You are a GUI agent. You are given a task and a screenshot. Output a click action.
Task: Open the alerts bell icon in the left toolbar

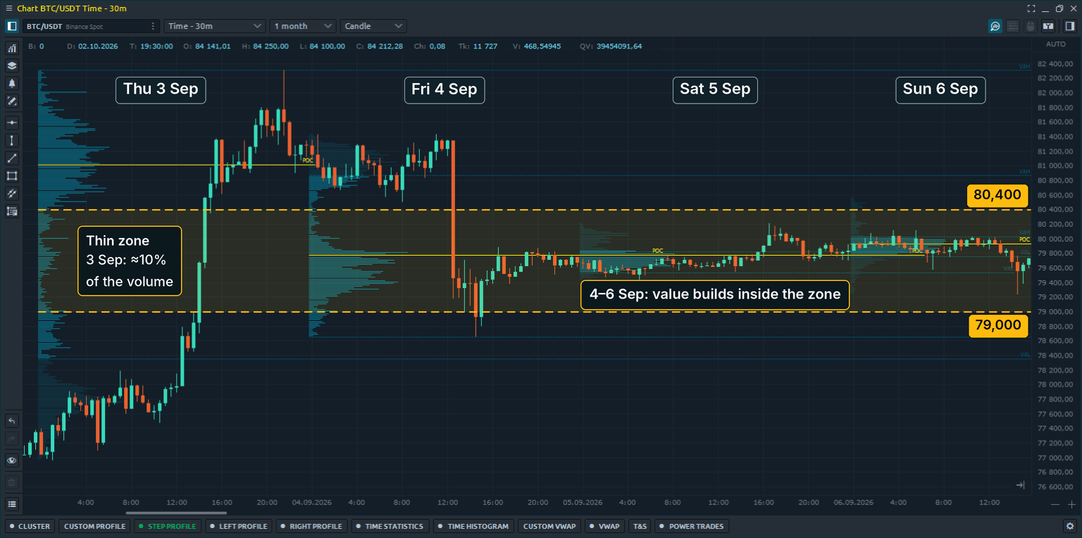click(x=12, y=83)
